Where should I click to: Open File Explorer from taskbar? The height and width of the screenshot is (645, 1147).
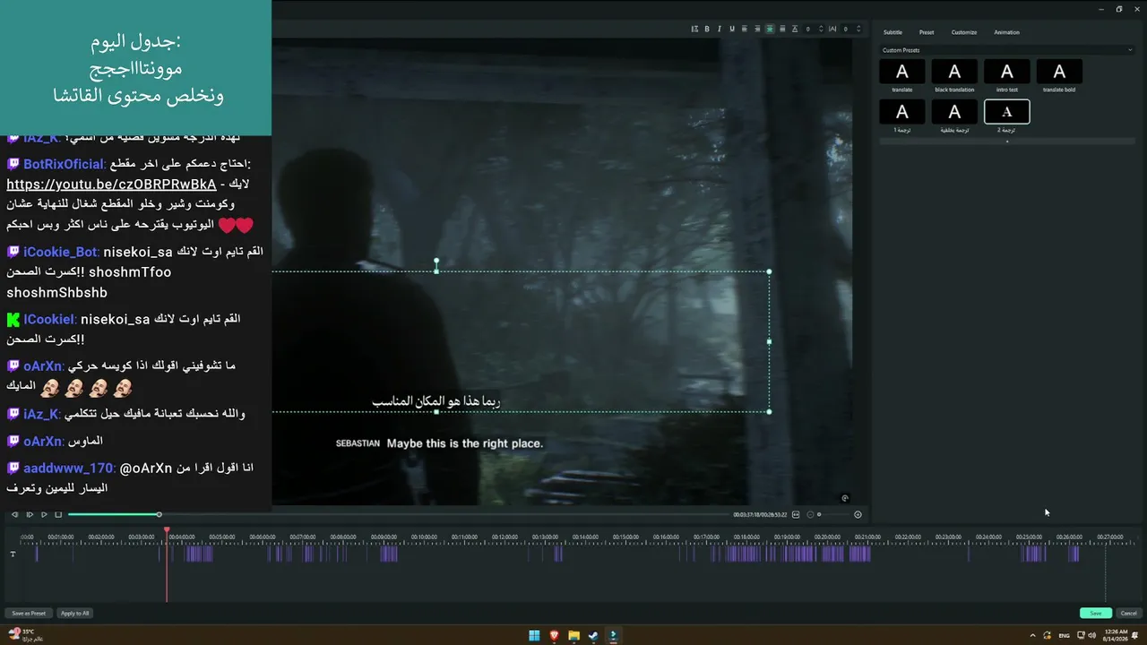point(573,636)
